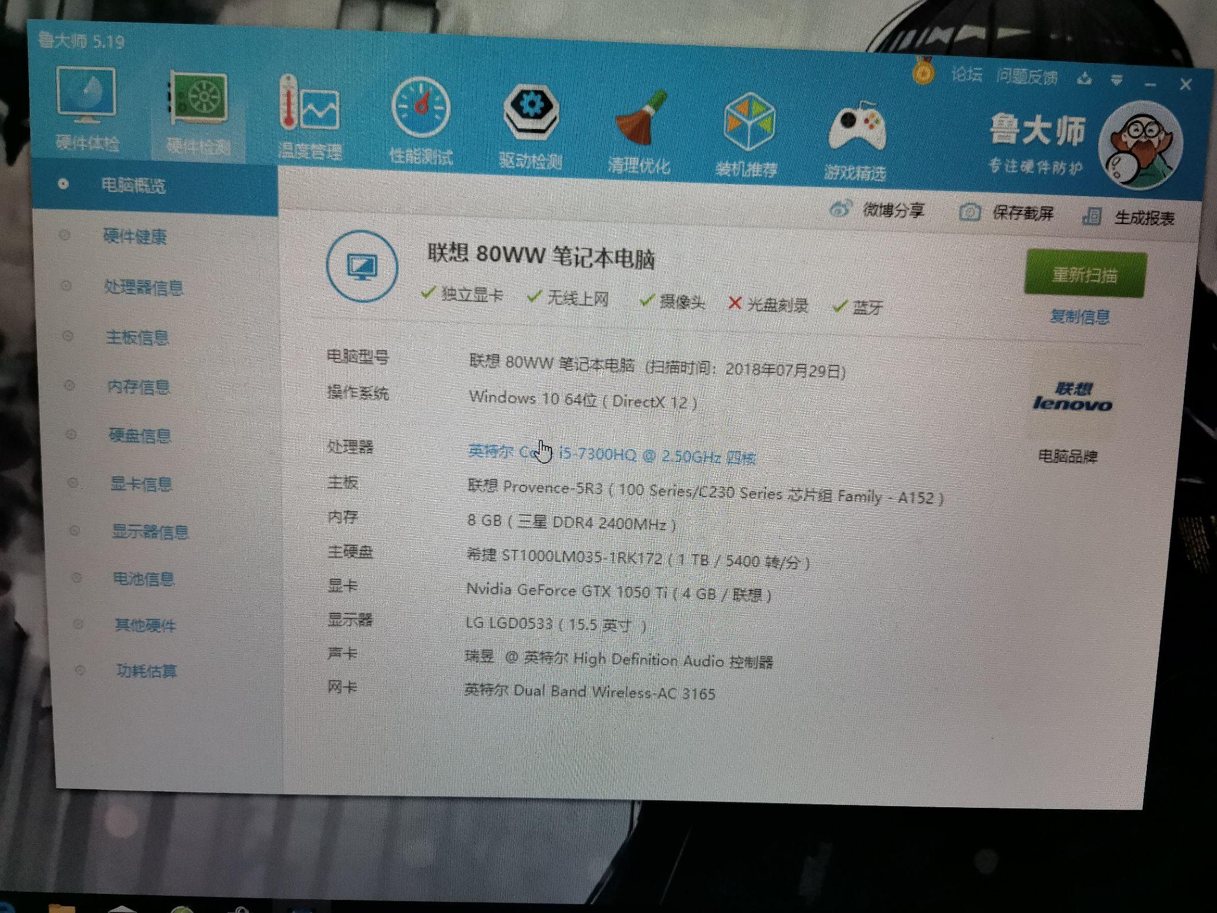Share via 微博分享
1217x913 pixels.
877,209
